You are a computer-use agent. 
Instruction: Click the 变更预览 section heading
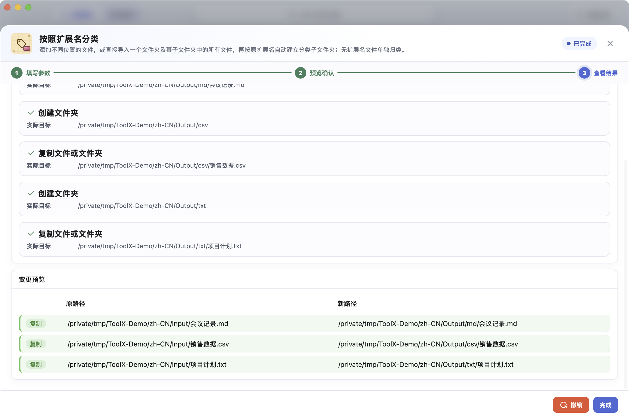32,279
